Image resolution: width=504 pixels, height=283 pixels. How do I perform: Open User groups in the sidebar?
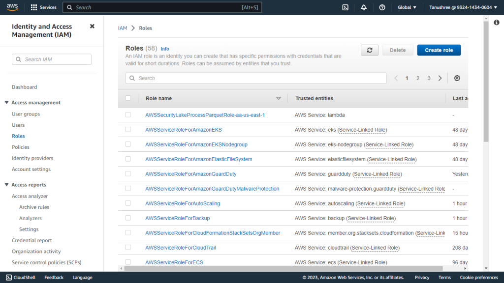[26, 114]
